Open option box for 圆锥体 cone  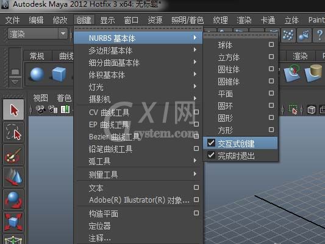(271, 81)
